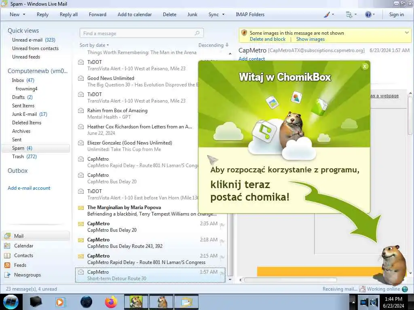Click the search magnifier icon

coord(197,33)
